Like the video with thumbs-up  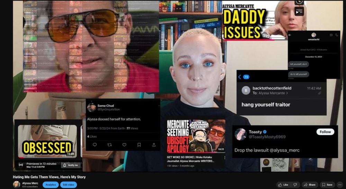tap(284, 185)
